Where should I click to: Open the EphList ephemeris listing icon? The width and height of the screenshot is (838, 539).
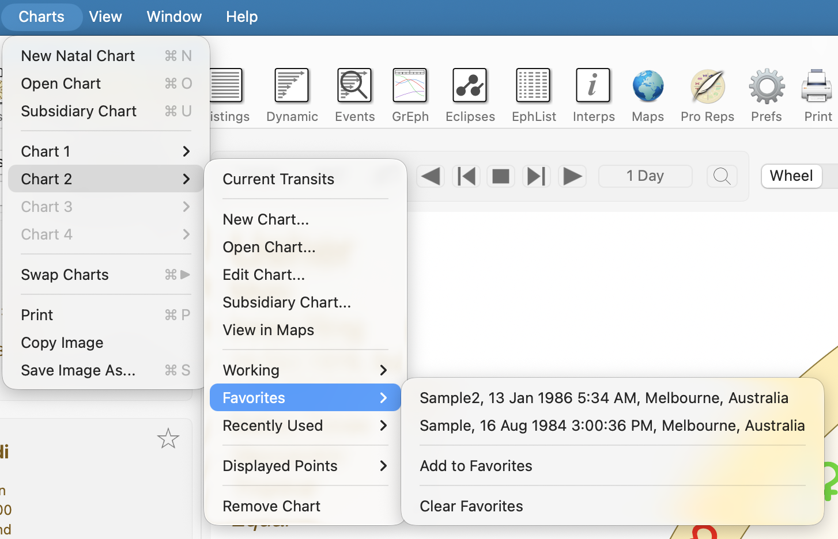533,86
